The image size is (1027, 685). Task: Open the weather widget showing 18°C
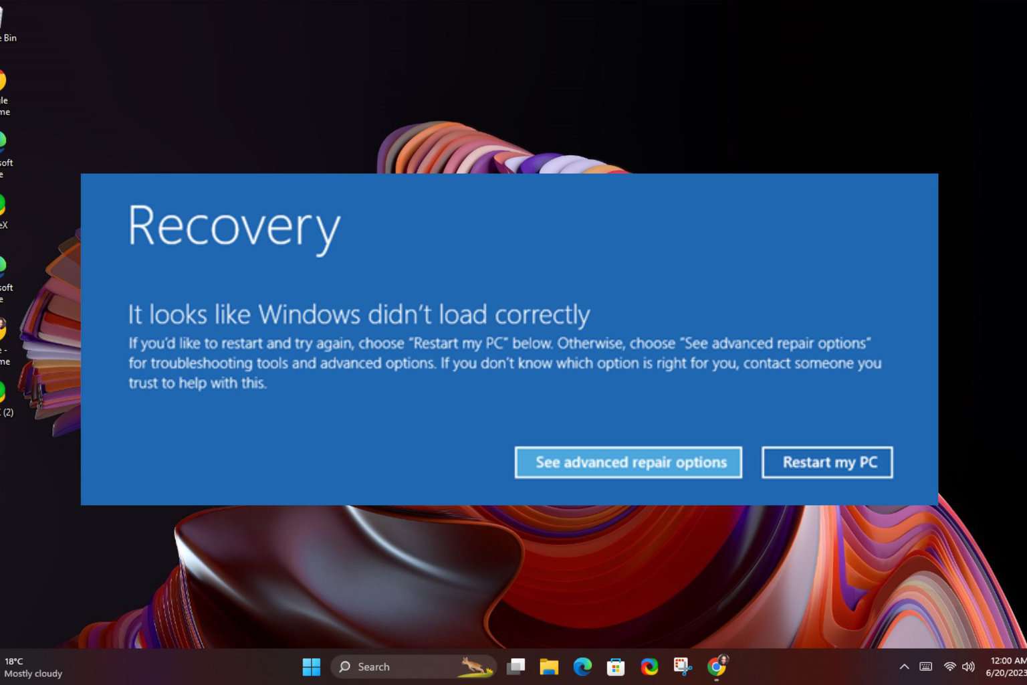(x=33, y=667)
